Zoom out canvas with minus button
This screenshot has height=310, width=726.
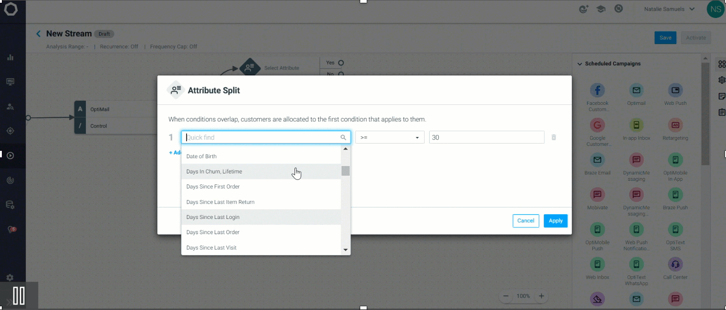(x=506, y=296)
